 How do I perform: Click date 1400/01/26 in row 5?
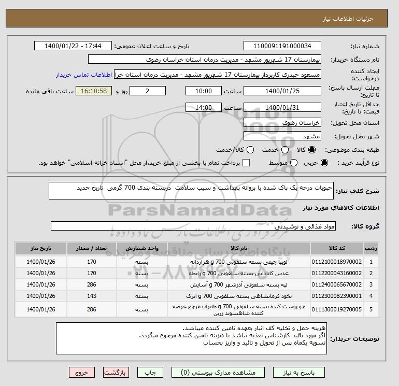[41, 309]
